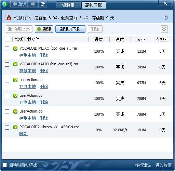Click the status icon of 708M userAction.do
175x171 pixels.
[x=15, y=96]
